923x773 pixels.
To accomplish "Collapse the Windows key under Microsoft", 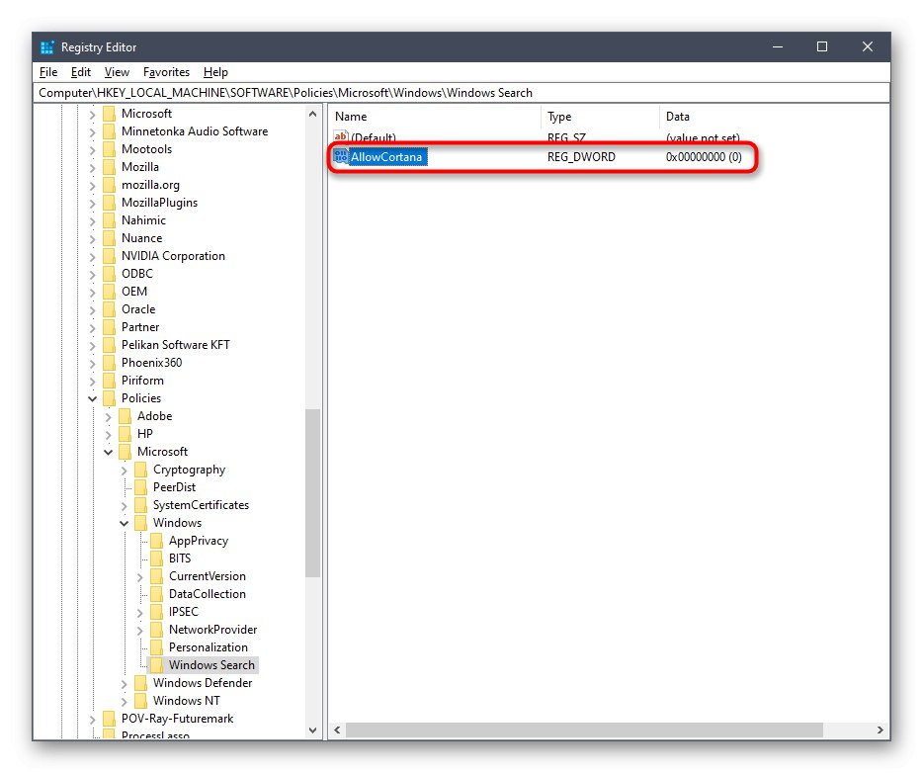I will (x=125, y=523).
